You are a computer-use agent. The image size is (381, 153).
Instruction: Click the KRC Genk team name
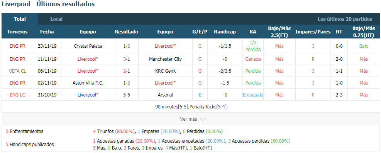click(165, 71)
